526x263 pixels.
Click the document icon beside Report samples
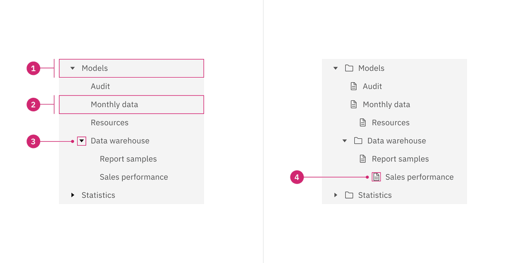pos(363,159)
